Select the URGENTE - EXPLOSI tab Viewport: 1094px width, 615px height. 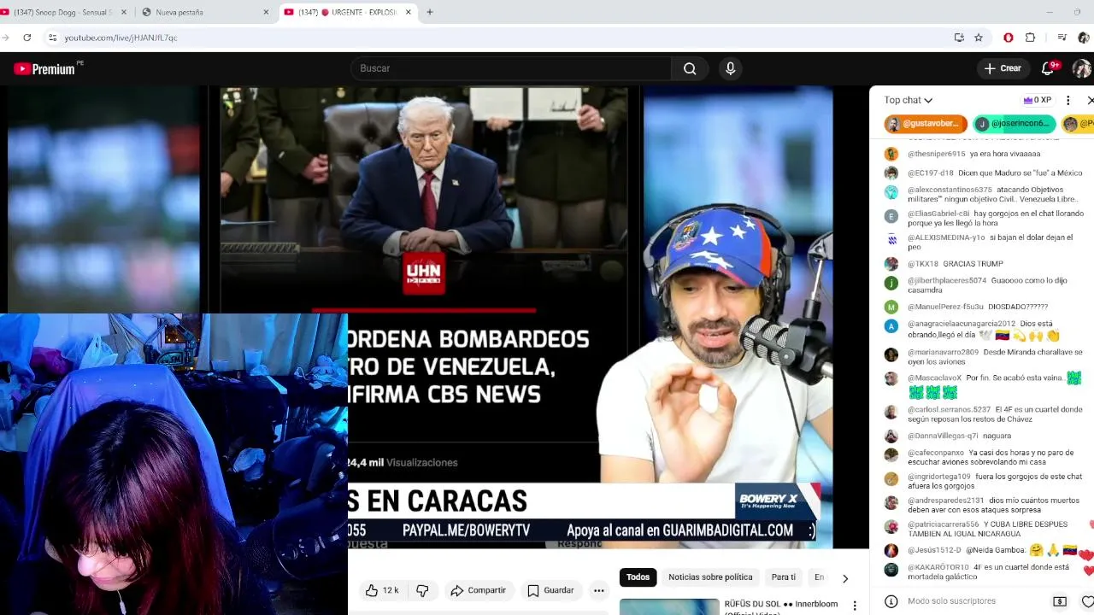click(349, 12)
